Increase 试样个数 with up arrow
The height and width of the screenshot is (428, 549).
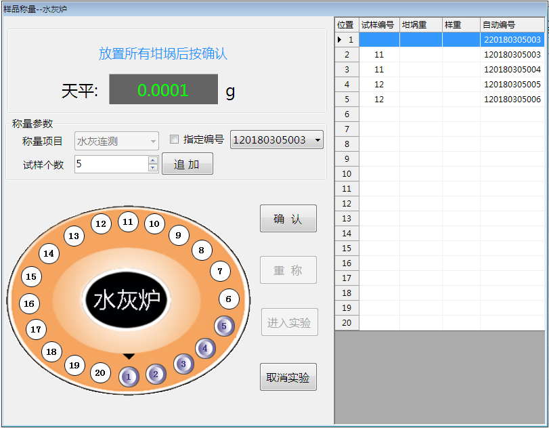pos(152,160)
